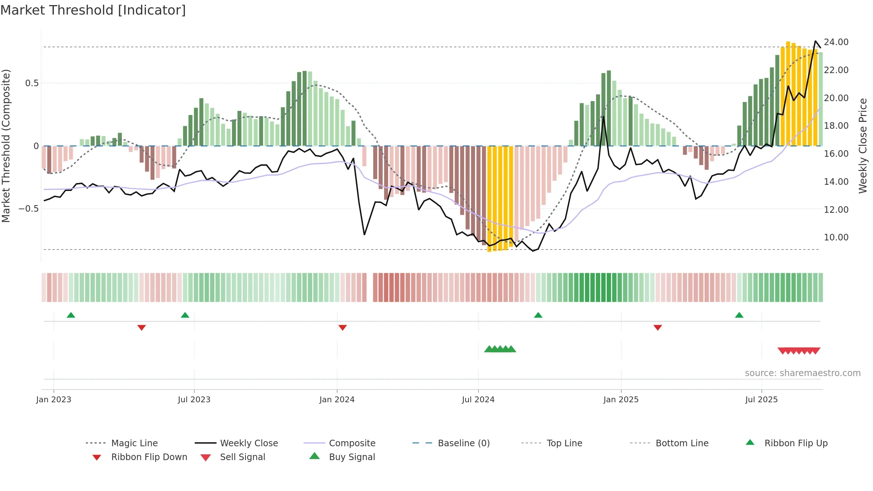873x491 pixels.
Task: Click the sell signal triangle cluster after Jul 2025
Action: point(799,351)
